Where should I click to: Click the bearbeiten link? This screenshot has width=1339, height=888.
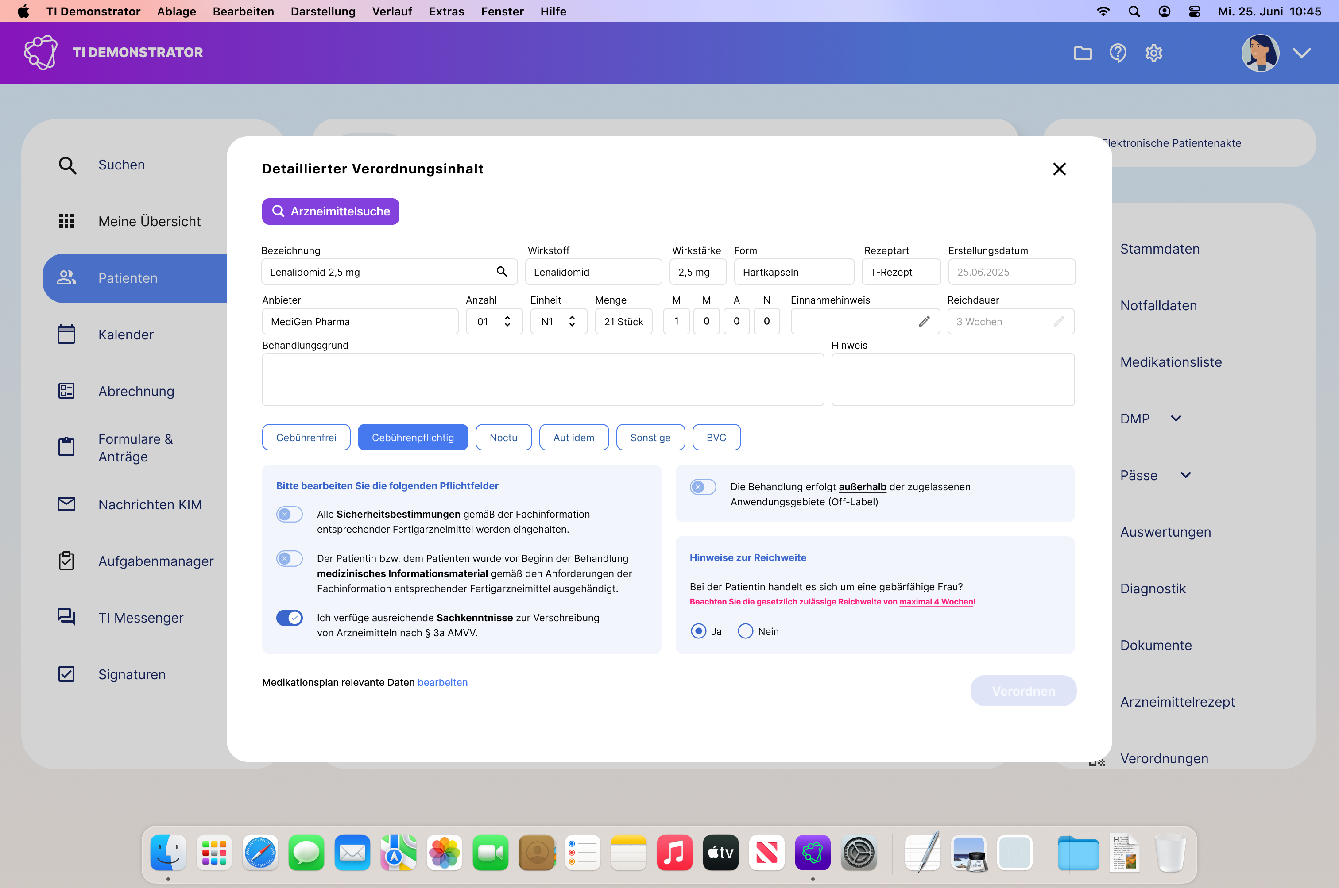tap(442, 682)
